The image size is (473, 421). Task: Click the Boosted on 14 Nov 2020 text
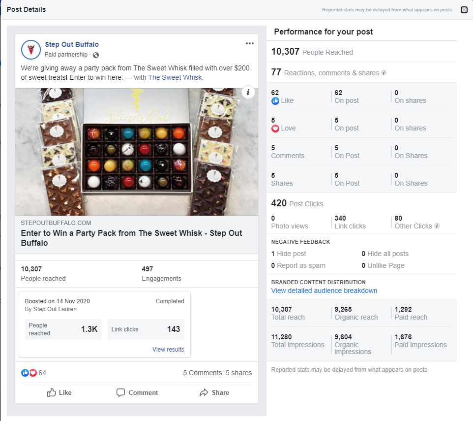pyautogui.click(x=58, y=301)
